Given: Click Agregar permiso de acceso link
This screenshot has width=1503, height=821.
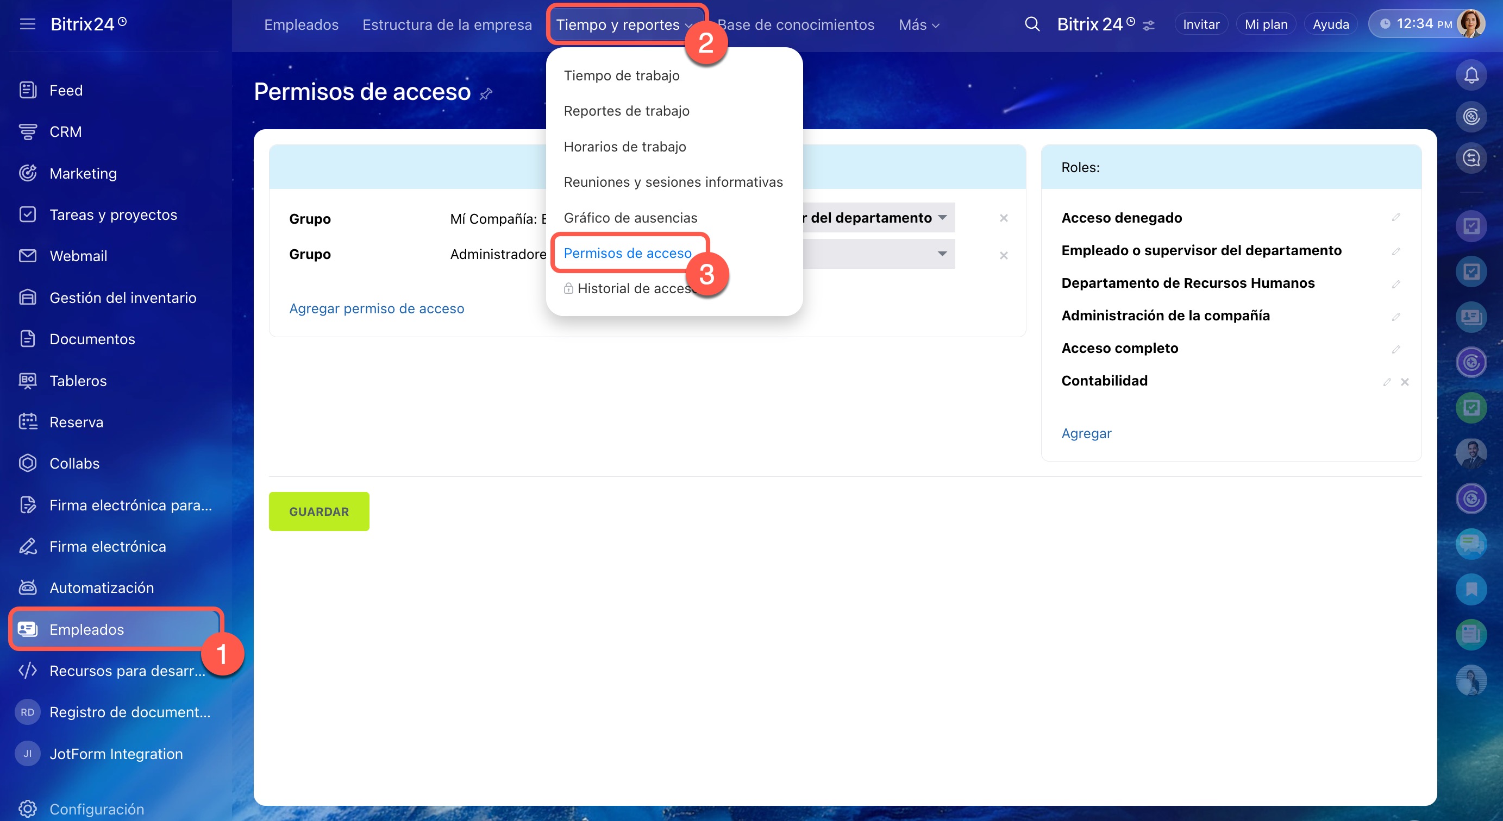Looking at the screenshot, I should coord(377,308).
